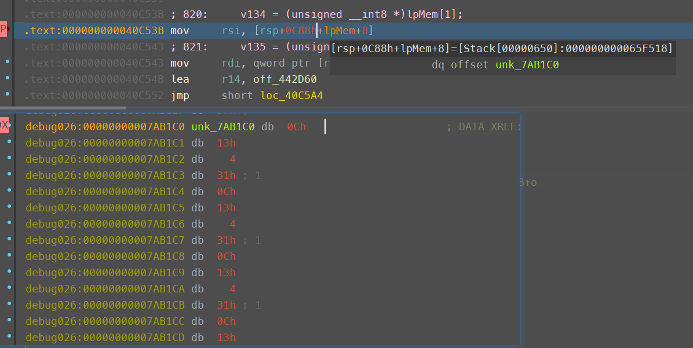This screenshot has width=693, height=348.
Task: Select the lea mnemonic at 40C54B
Action: point(180,79)
